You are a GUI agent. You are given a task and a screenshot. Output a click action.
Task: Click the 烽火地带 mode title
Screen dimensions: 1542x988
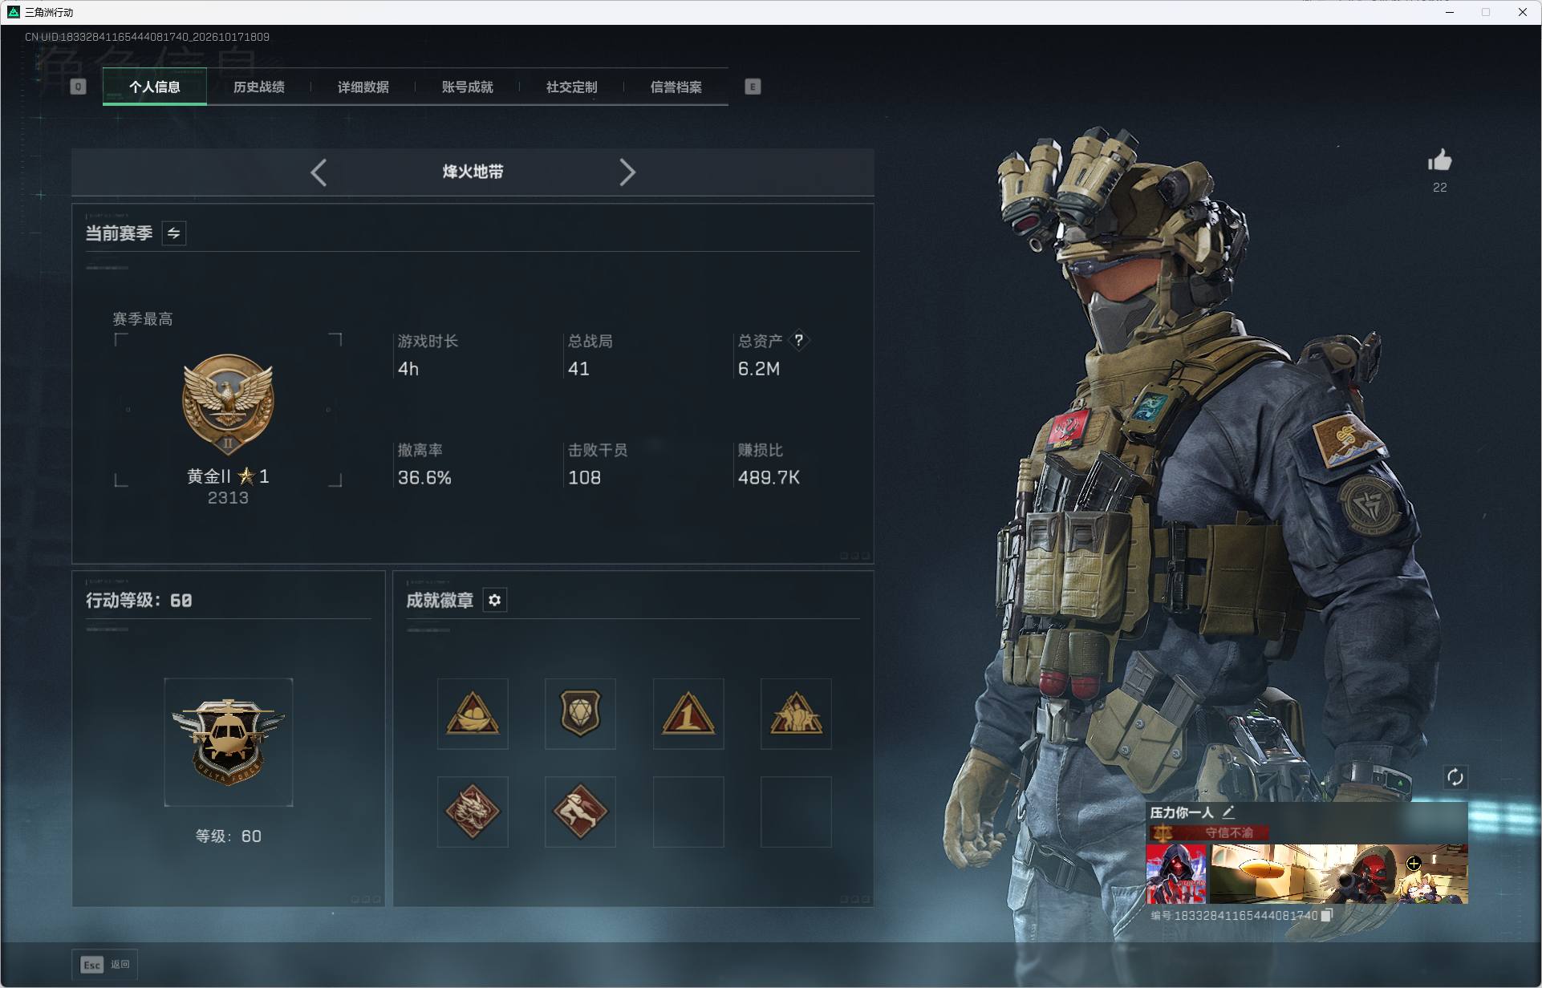(x=473, y=172)
